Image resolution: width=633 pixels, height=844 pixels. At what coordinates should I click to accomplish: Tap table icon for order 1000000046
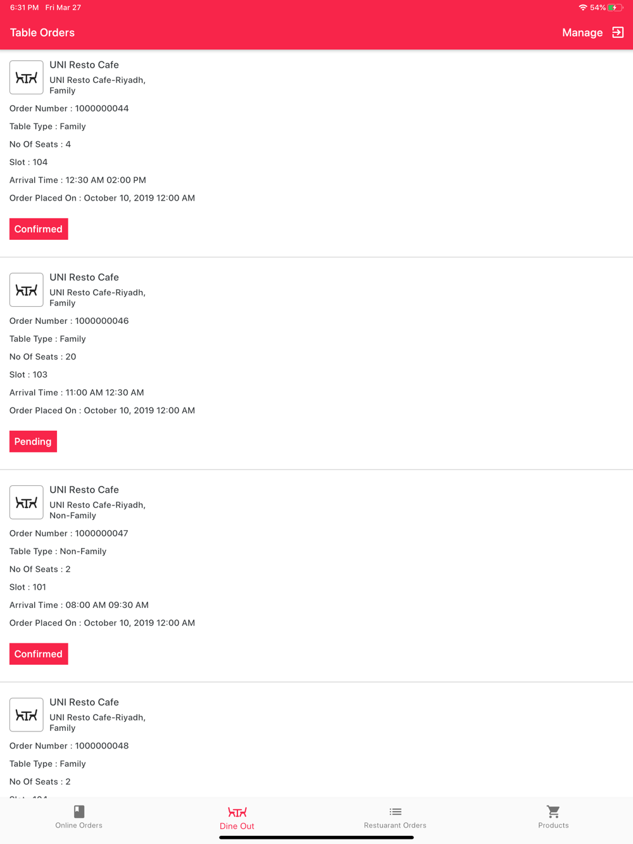26,290
